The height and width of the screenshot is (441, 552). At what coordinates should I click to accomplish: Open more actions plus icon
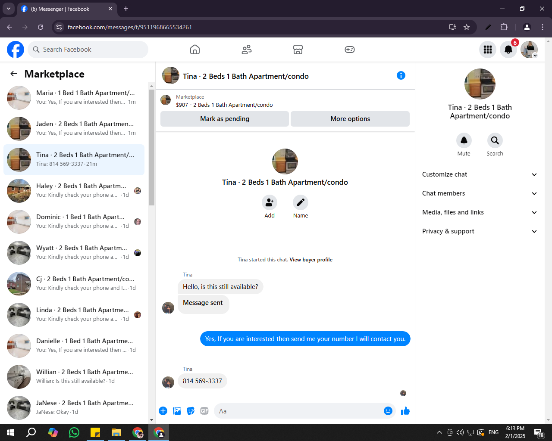[x=163, y=411]
